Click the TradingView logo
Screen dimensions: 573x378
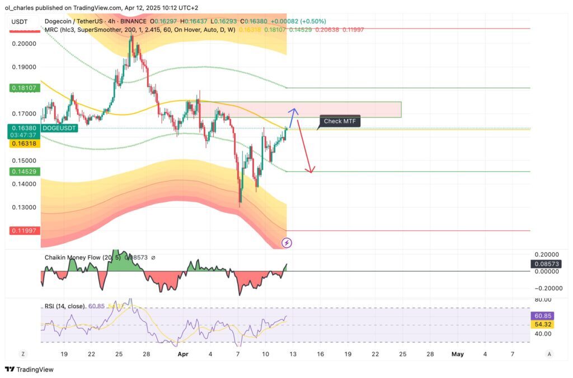click(28, 370)
